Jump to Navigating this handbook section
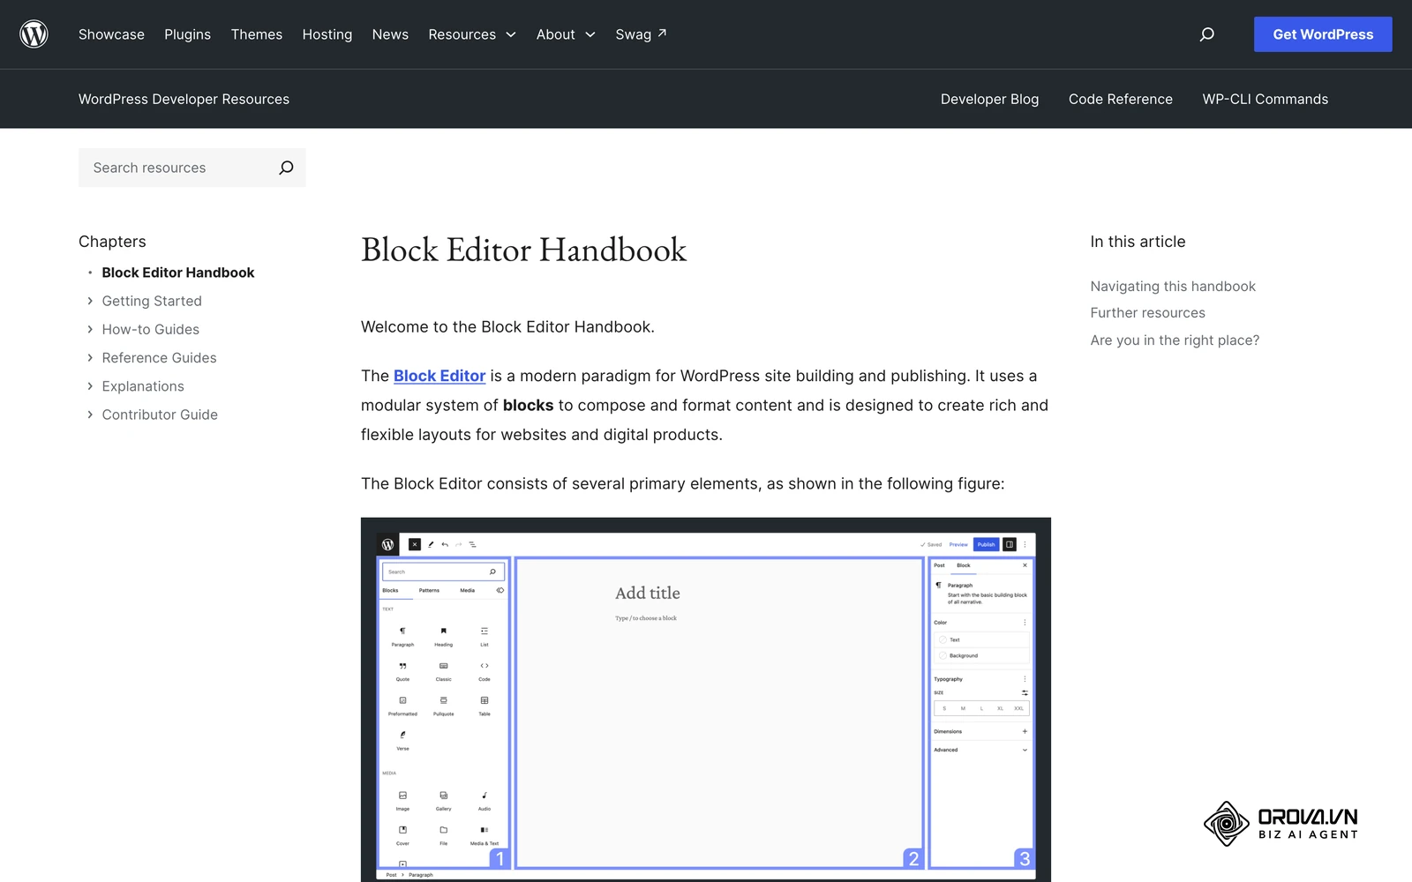The image size is (1412, 882). point(1173,286)
